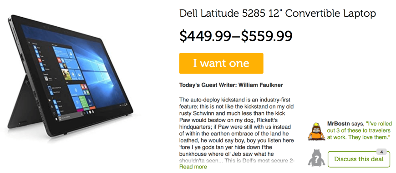Viewport: 396px width, 173px height.
Task: Select the grey question-mark monster icon
Action: pos(316,158)
